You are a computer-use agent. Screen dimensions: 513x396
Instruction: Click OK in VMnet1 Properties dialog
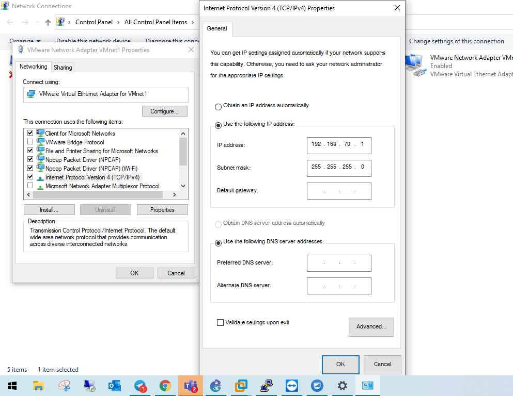(x=134, y=273)
